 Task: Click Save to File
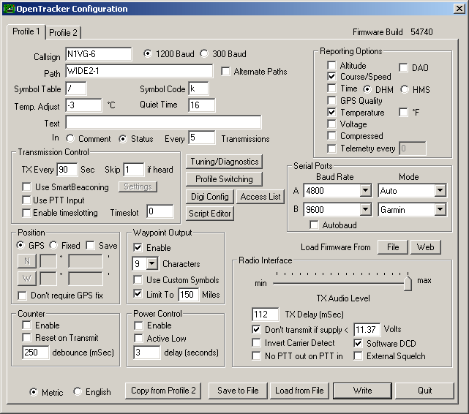238,391
